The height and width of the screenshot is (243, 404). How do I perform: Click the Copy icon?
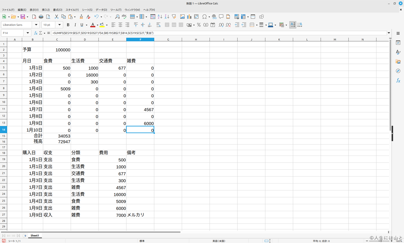point(63,17)
